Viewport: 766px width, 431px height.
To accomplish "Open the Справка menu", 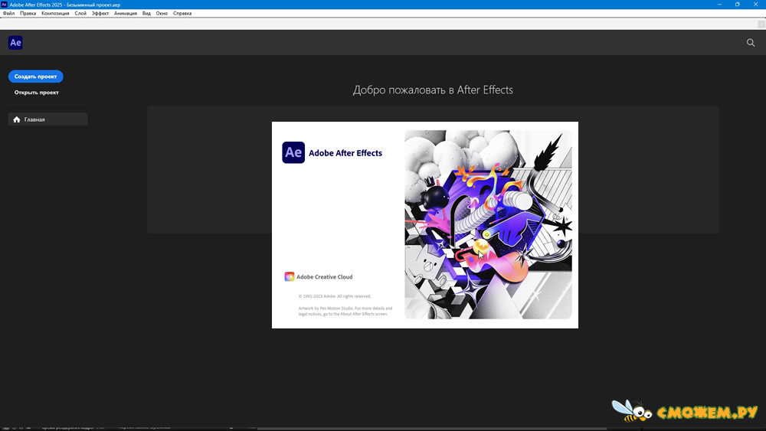I will pos(182,14).
